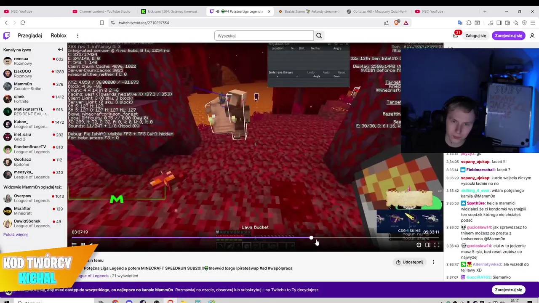Mute the Twitch tab audio icon
The image size is (539, 303).
tap(218, 11)
